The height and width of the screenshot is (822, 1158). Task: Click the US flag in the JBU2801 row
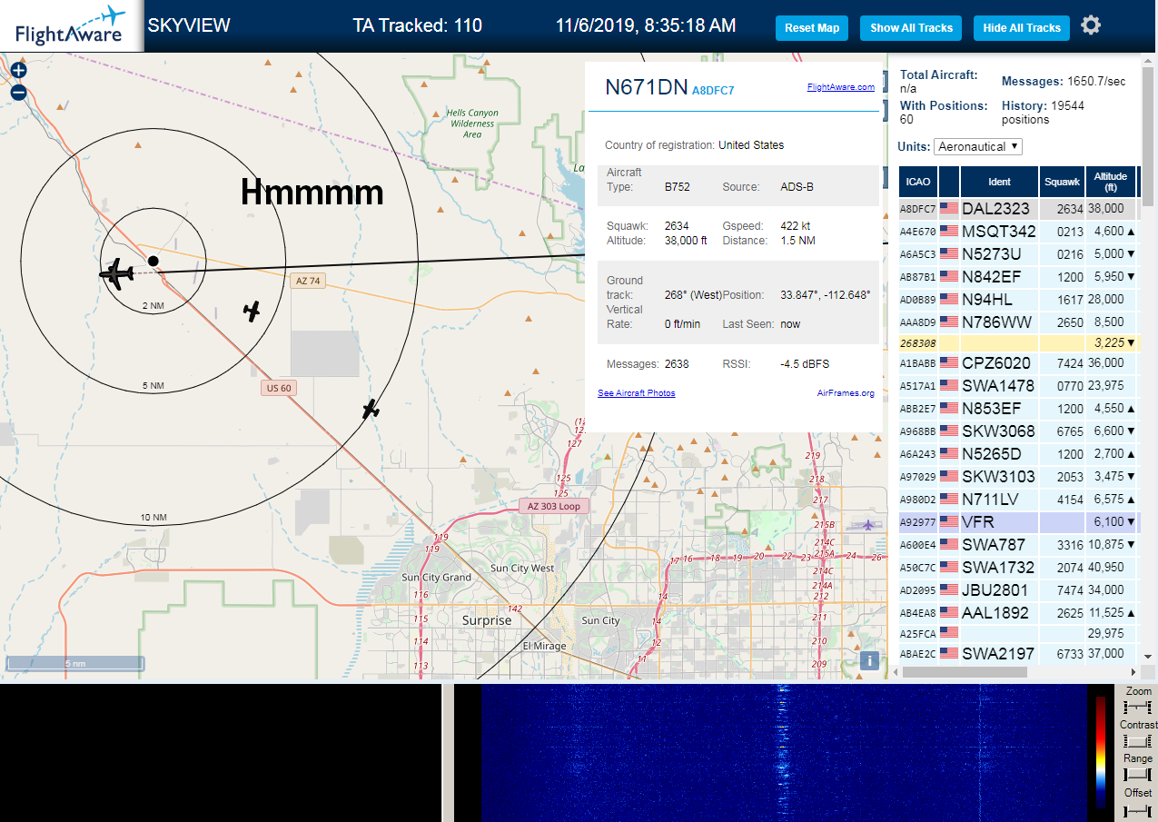tap(949, 589)
